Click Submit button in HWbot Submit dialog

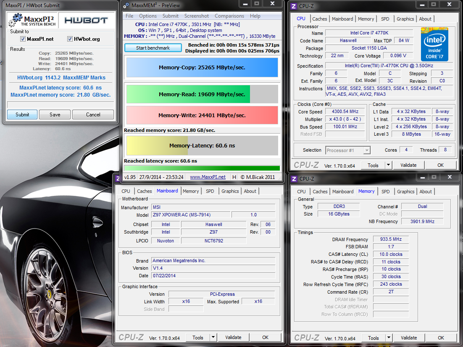coord(22,115)
